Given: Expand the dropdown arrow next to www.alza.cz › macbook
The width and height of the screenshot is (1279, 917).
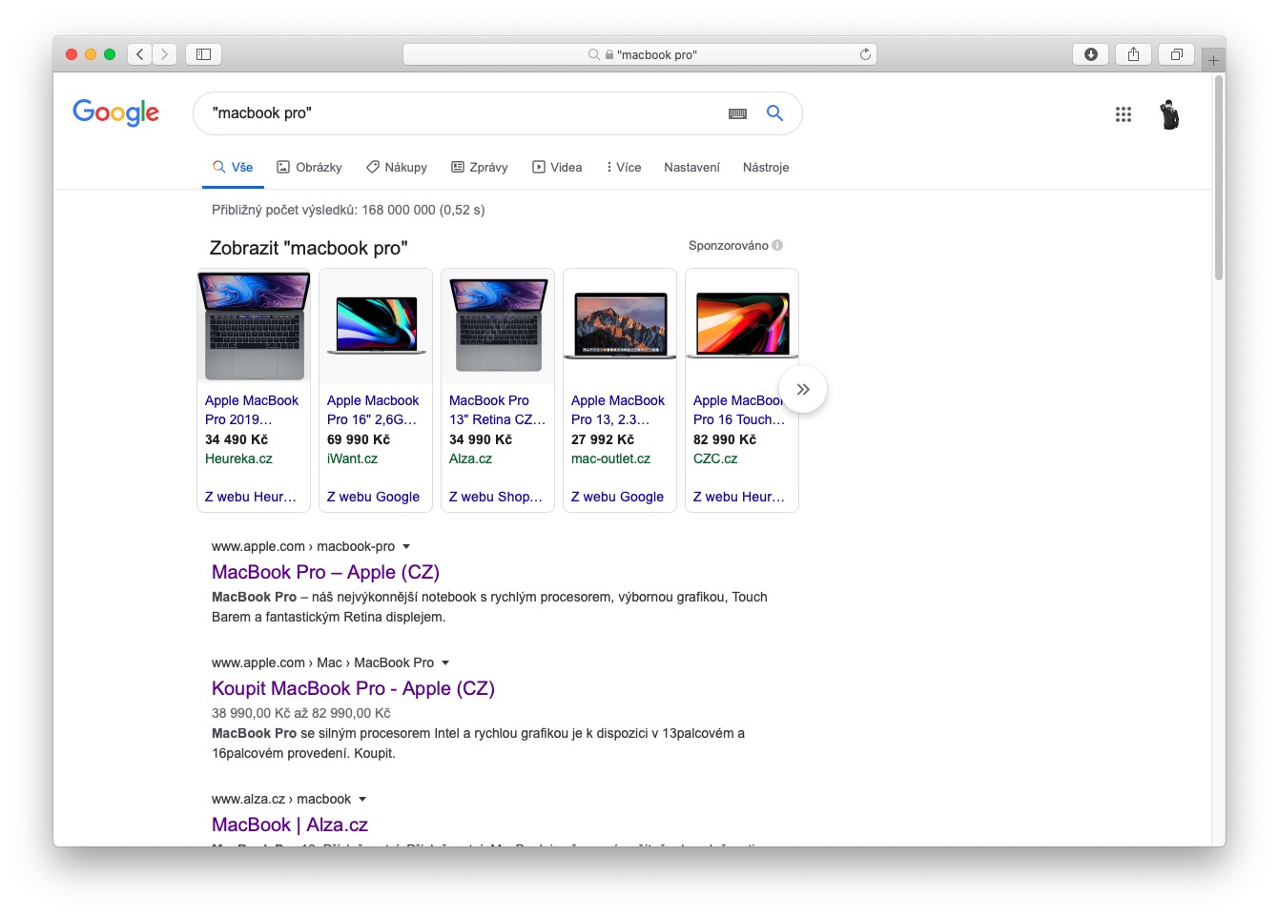Looking at the screenshot, I should [x=362, y=800].
